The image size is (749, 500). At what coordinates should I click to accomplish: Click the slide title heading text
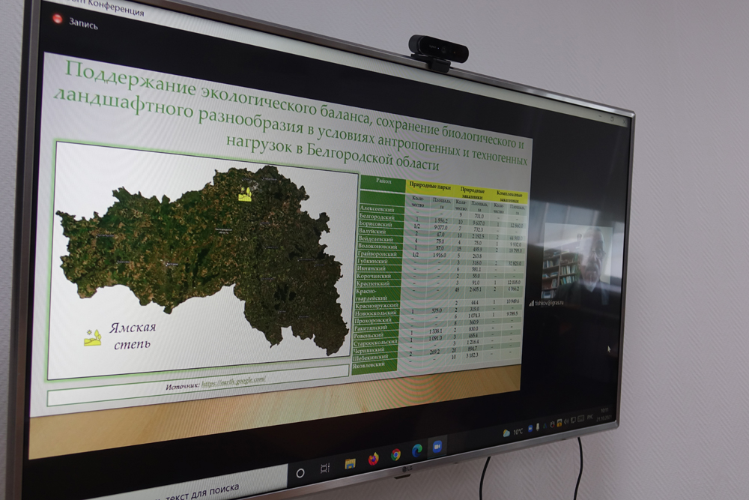291,117
